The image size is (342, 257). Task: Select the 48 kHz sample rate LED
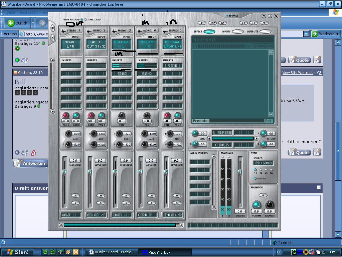point(261,170)
